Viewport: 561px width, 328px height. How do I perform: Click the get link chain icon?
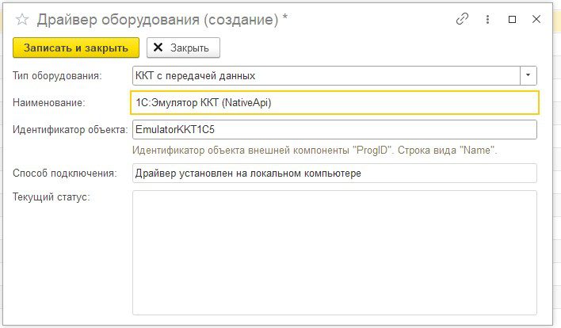462,19
